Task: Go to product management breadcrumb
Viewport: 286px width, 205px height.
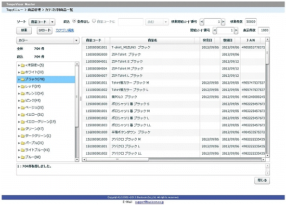Action: pos(34,10)
